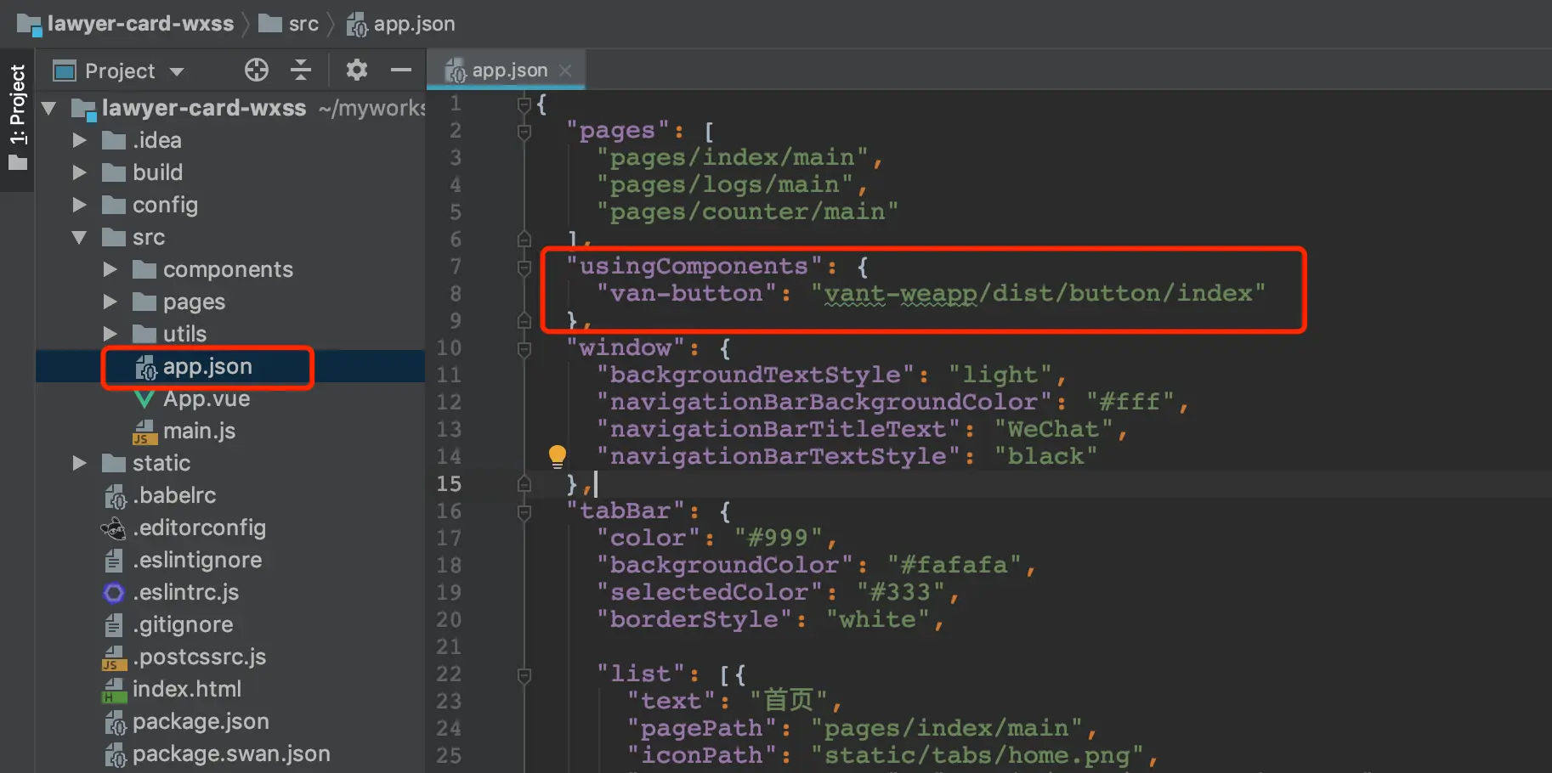
Task: Click the "backgroundTextStyle" key in editor
Action: [x=756, y=375]
